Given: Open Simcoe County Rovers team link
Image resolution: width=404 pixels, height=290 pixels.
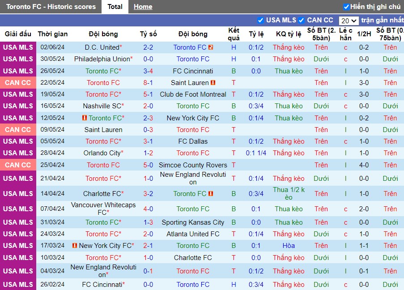Looking at the screenshot, I should (193, 165).
